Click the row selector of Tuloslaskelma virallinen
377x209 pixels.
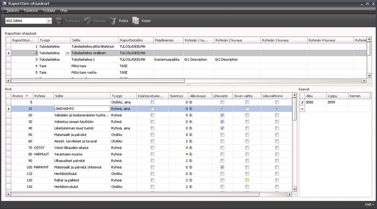click(x=8, y=53)
